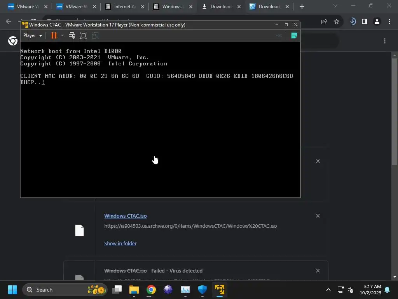Bookmark this page with the star
The height and width of the screenshot is (299, 398).
[x=337, y=22]
